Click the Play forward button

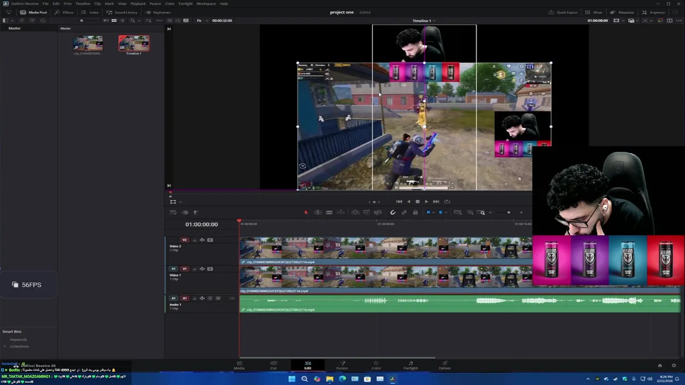click(x=427, y=202)
